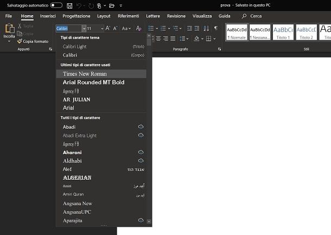Screen dimensions: 331x235
Task: Click the align right icon
Action: coord(165,39)
